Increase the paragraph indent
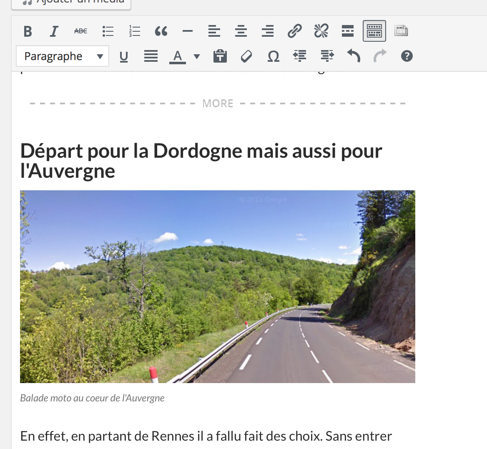 tap(326, 56)
